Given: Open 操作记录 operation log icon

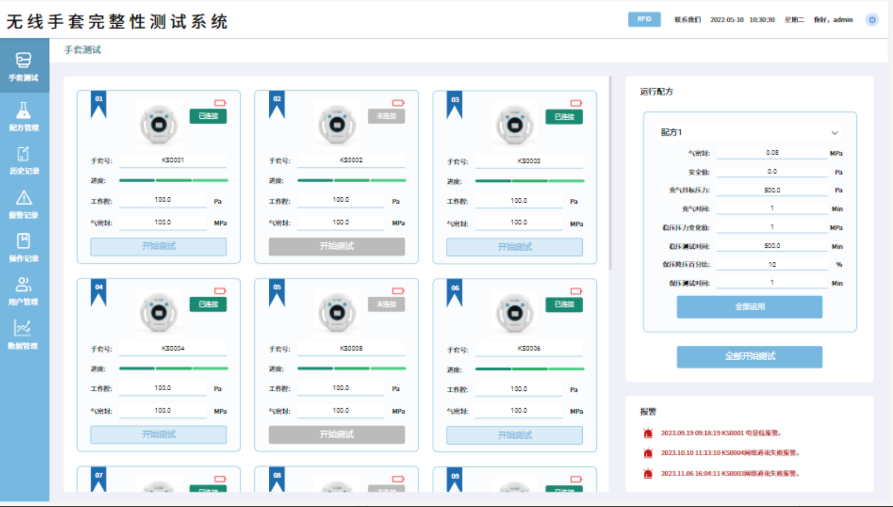Looking at the screenshot, I should point(23,241).
